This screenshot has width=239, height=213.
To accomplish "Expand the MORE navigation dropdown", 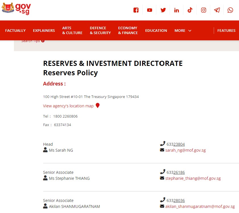I will coord(183,30).
